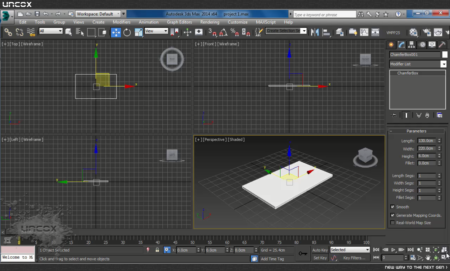Image resolution: width=450 pixels, height=271 pixels.
Task: Click the keyword search field
Action: tap(324, 14)
